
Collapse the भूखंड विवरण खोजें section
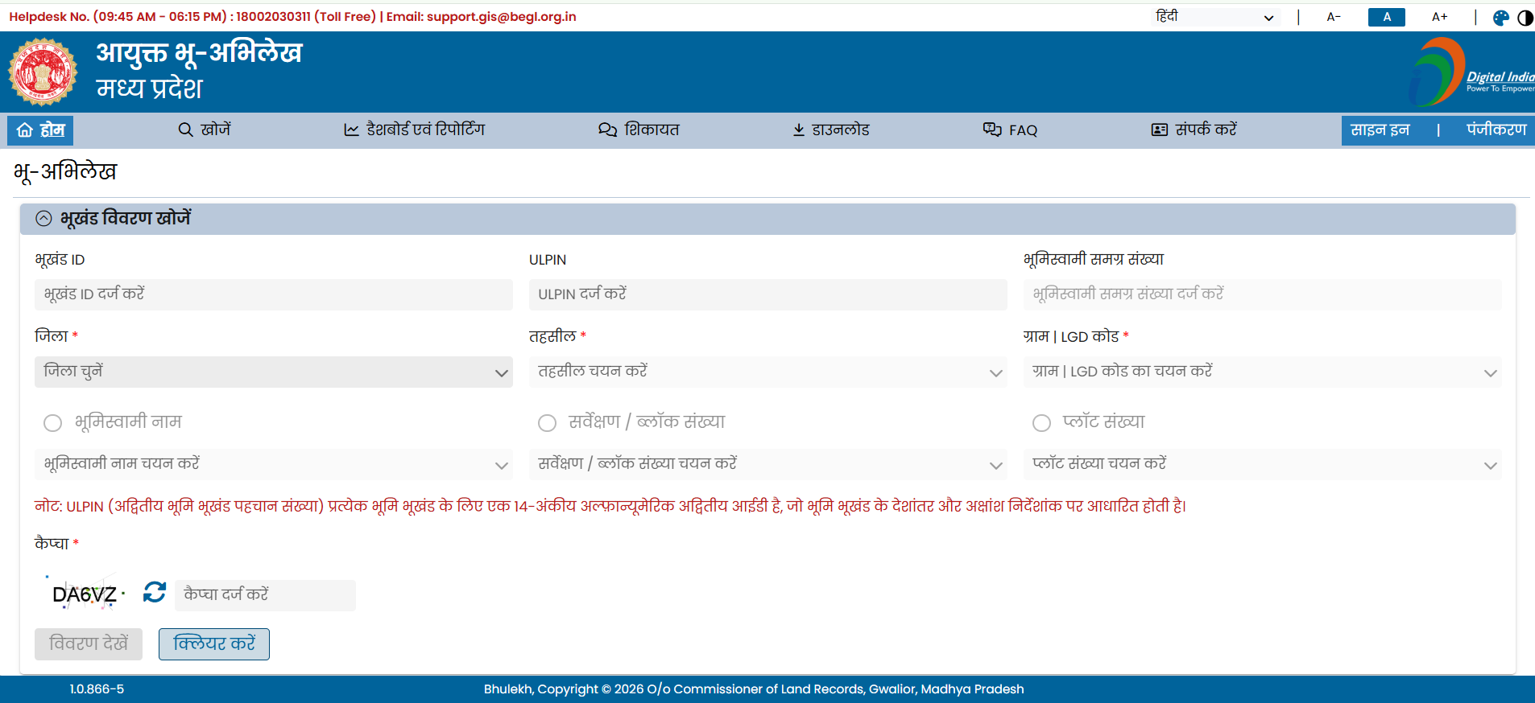44,219
